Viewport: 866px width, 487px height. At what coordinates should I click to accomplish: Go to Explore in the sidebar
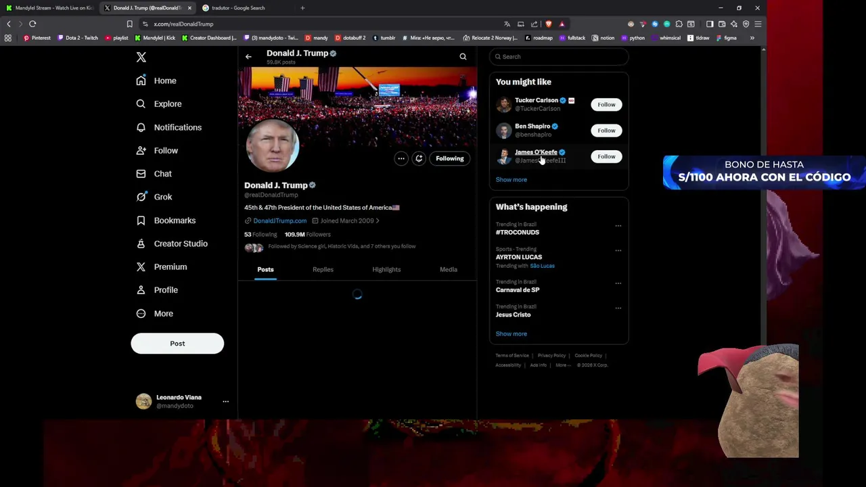(x=158, y=104)
